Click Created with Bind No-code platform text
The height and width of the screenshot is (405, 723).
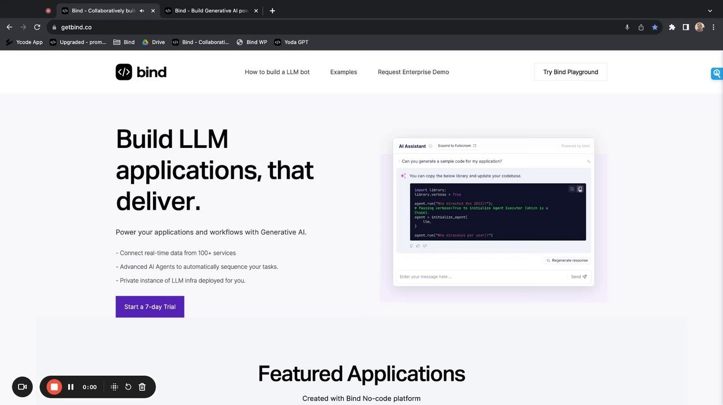(x=361, y=398)
